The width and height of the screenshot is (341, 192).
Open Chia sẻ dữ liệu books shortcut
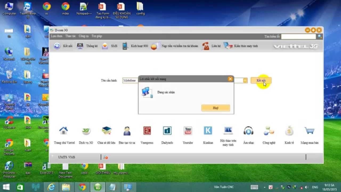[x=106, y=135]
